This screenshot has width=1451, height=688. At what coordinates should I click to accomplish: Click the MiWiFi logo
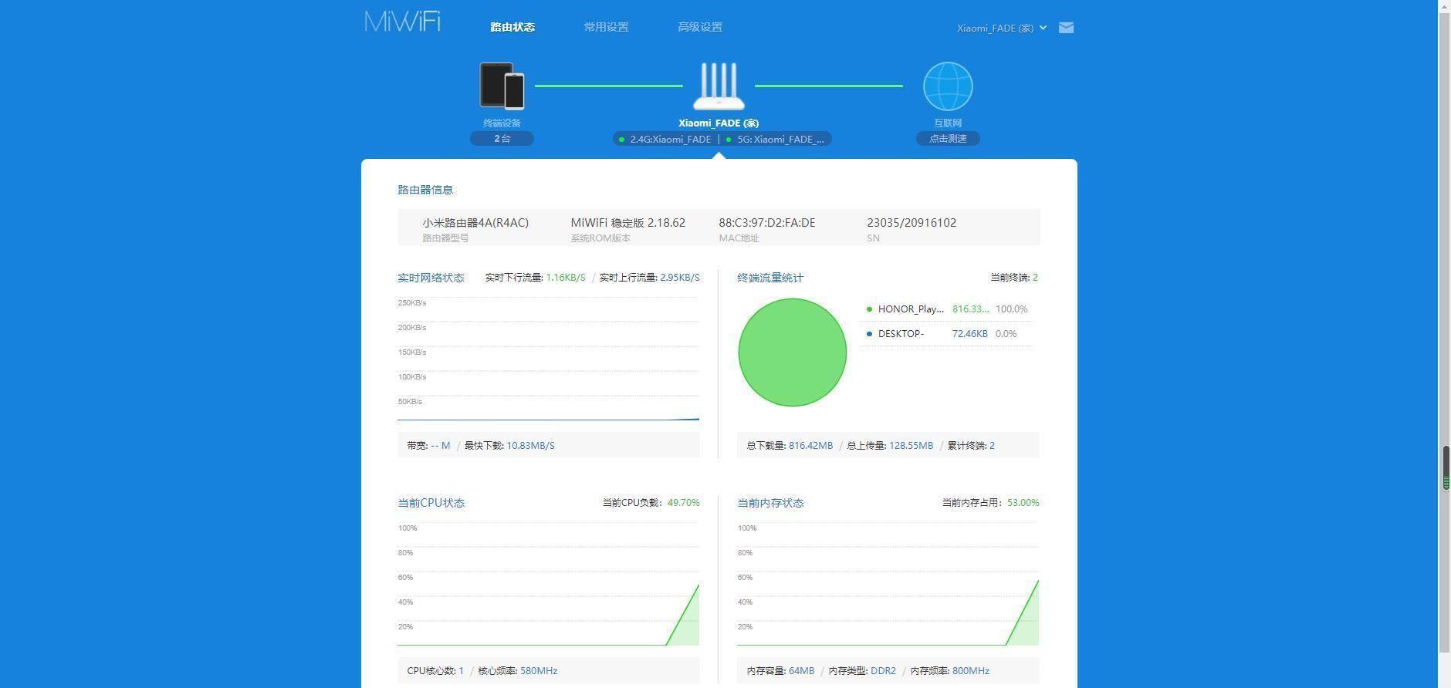coord(402,22)
